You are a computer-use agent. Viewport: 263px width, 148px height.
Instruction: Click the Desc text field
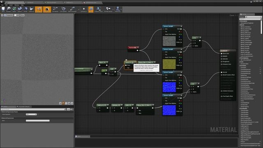click(x=37, y=120)
